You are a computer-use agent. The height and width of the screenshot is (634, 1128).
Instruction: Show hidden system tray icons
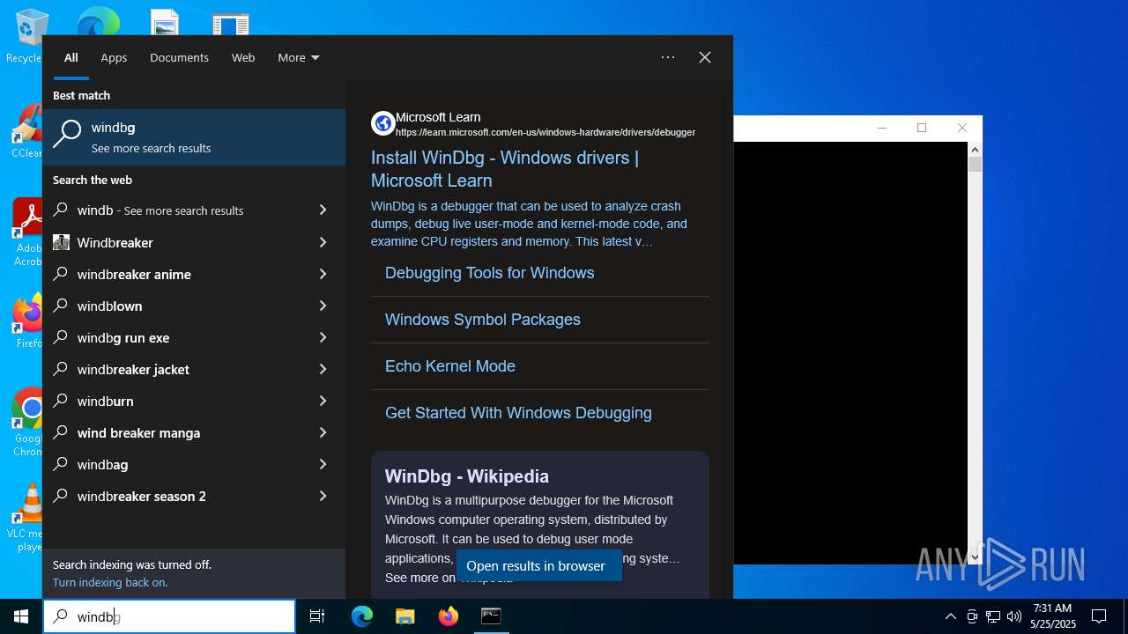(x=950, y=616)
